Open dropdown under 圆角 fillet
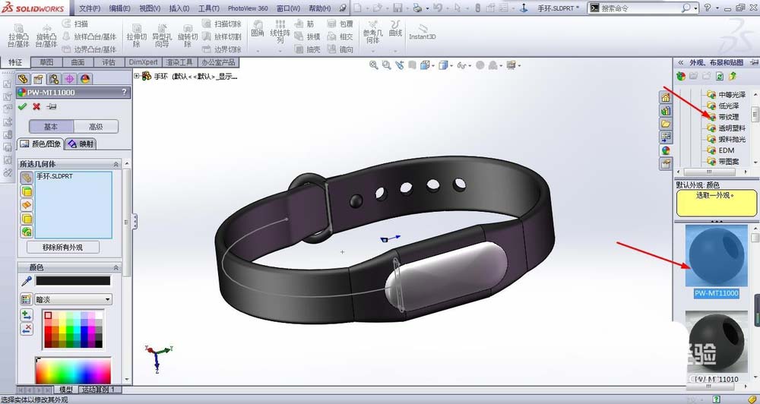 coord(258,50)
